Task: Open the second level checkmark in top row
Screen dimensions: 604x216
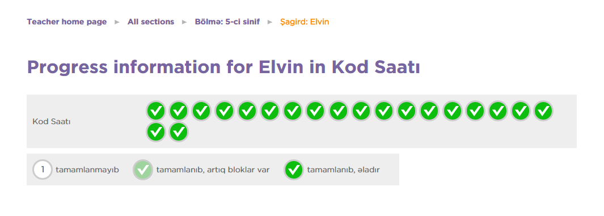Action: tap(179, 111)
